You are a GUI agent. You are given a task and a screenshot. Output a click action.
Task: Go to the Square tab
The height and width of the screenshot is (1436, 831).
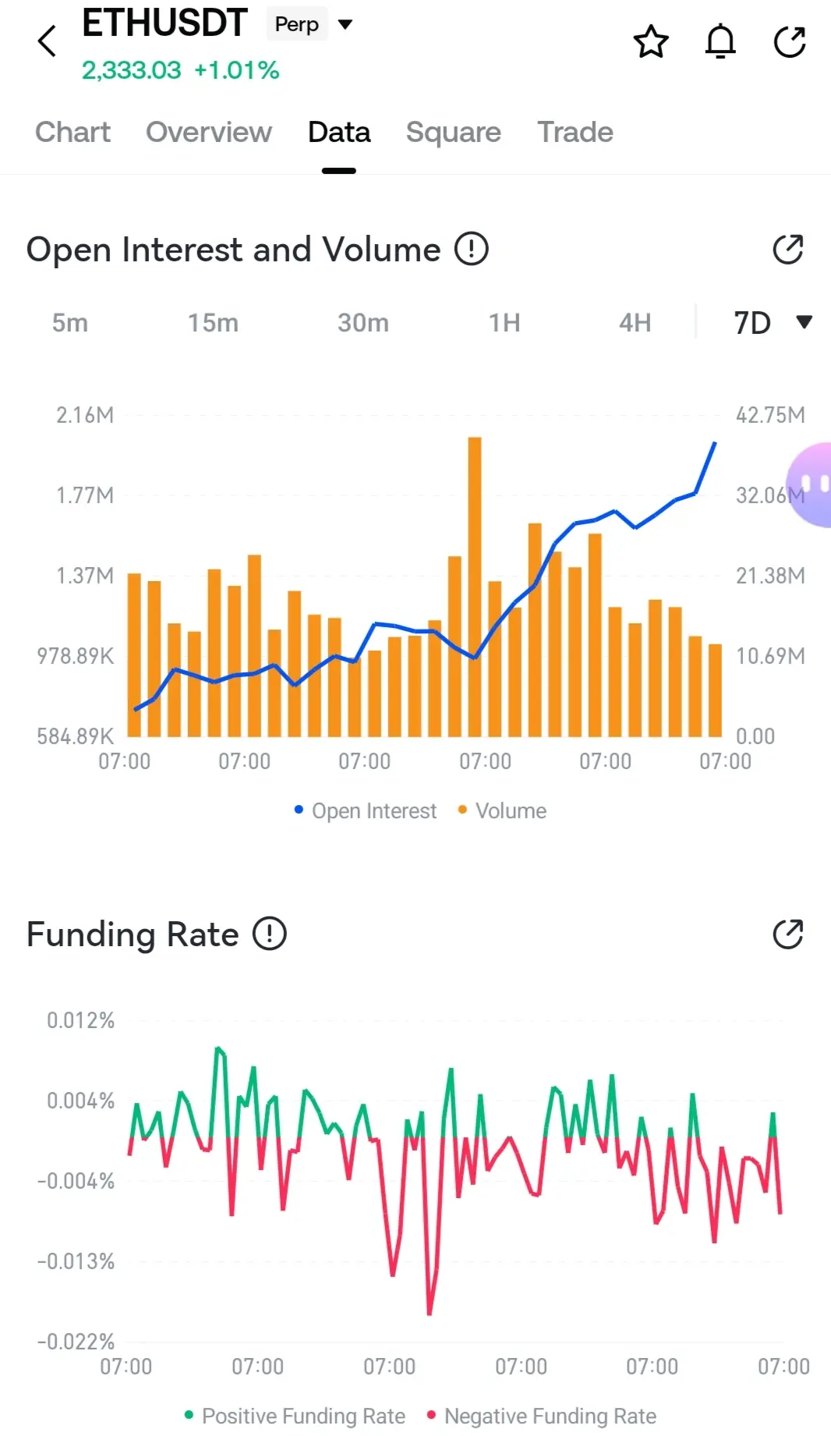coord(454,132)
